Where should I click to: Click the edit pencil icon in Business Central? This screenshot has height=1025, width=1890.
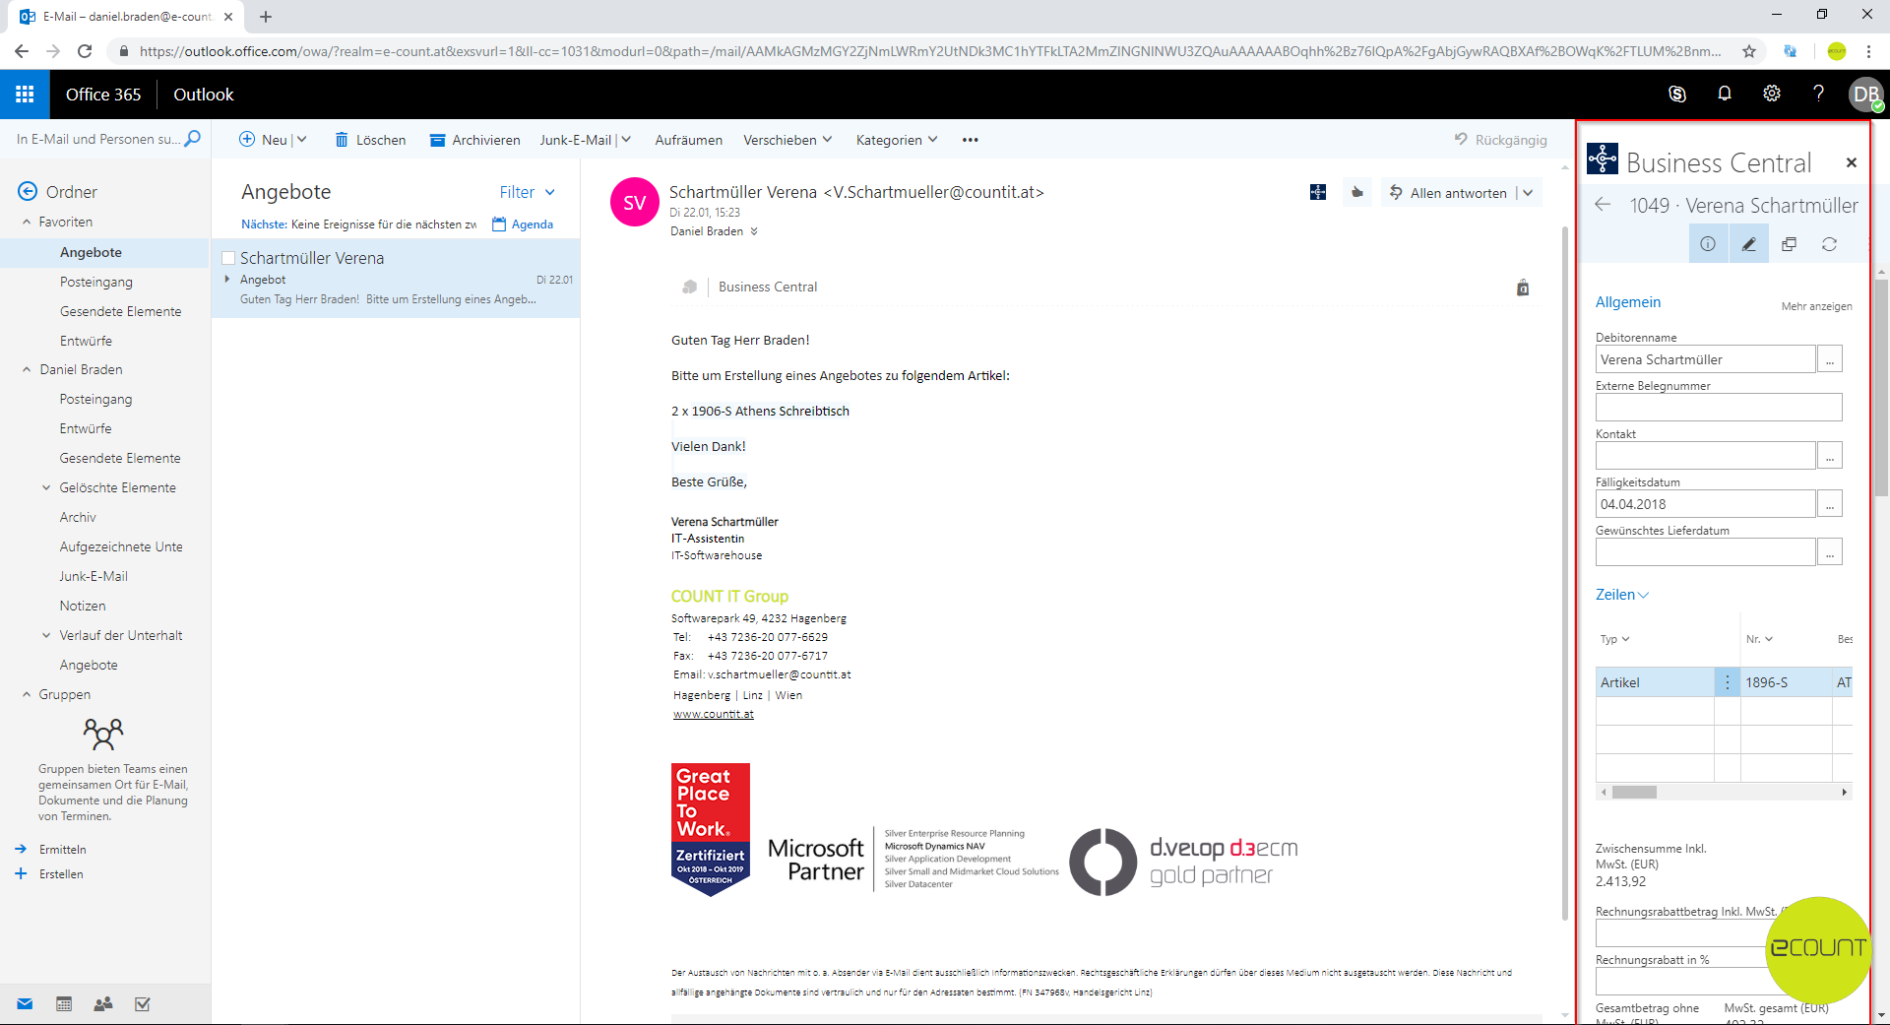tap(1748, 244)
